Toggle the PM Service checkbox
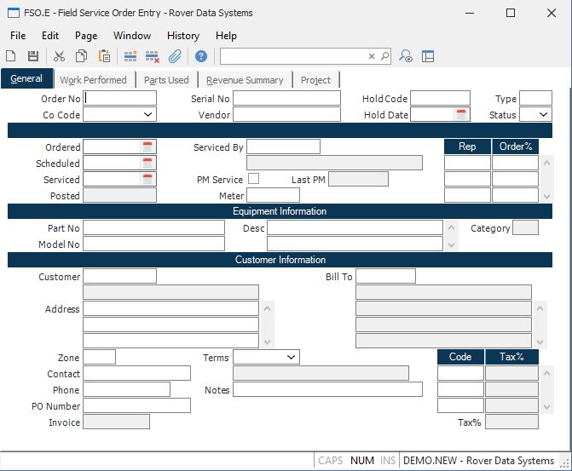 click(253, 179)
